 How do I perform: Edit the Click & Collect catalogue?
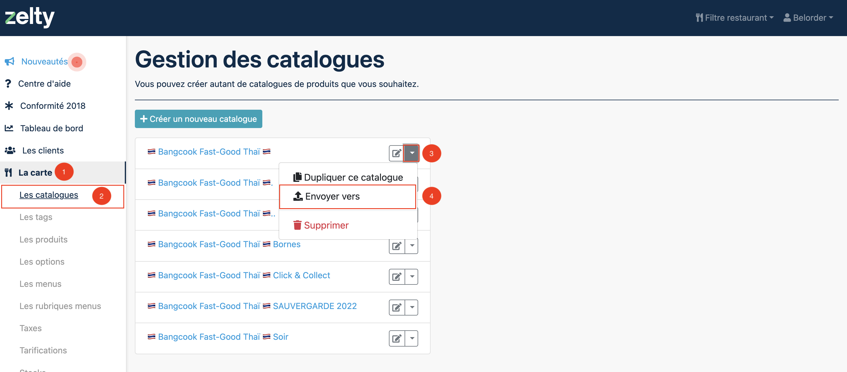pyautogui.click(x=397, y=276)
